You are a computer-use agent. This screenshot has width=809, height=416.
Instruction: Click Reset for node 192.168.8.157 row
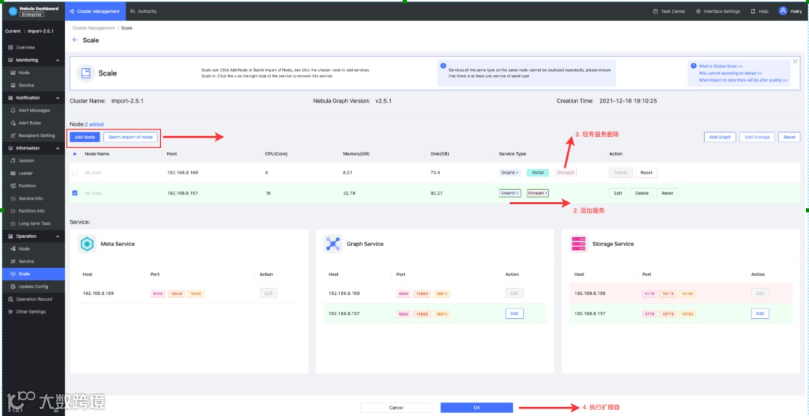pos(667,193)
